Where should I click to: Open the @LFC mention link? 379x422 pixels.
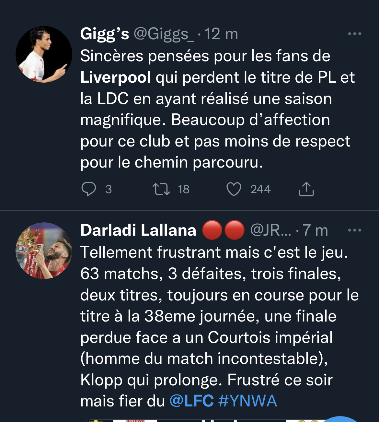pos(191,401)
